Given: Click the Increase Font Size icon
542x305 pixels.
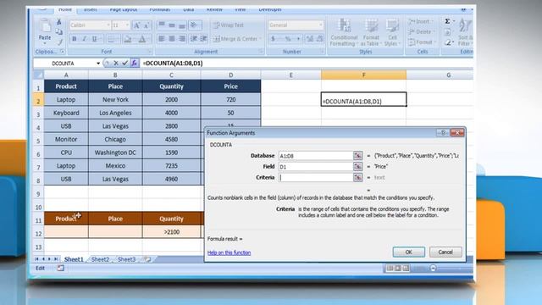Looking at the screenshot, I should click(x=136, y=25).
